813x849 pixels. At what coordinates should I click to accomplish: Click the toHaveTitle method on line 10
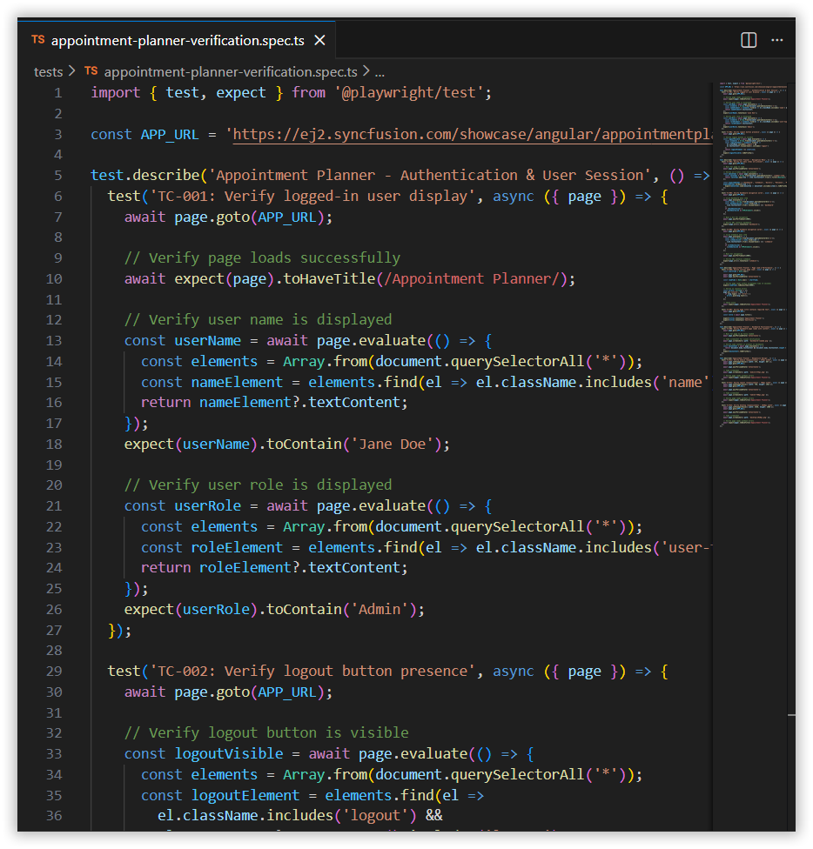[x=329, y=279]
